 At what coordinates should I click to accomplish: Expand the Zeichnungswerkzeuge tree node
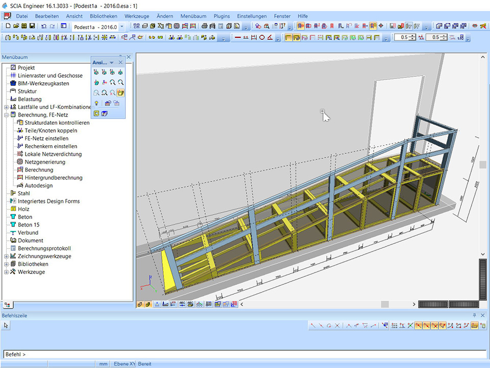point(6,257)
